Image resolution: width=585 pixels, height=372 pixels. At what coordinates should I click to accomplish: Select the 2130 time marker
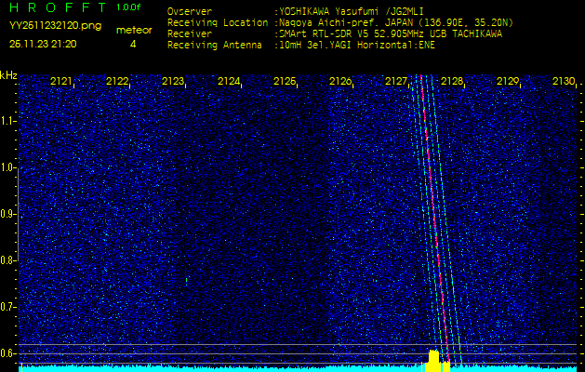[564, 82]
